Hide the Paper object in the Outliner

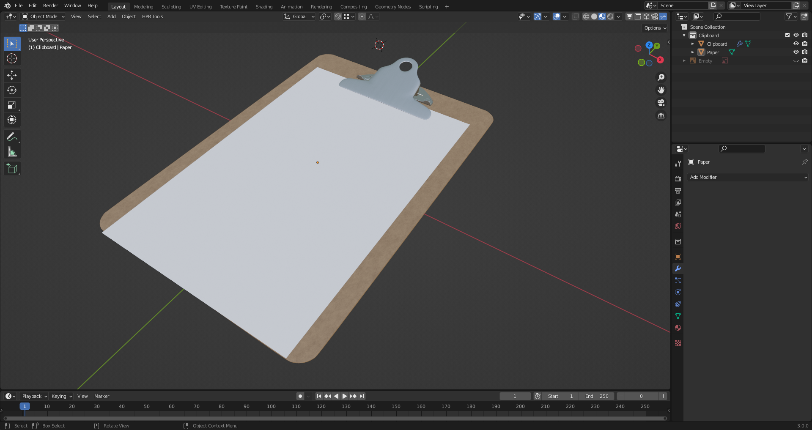point(796,52)
